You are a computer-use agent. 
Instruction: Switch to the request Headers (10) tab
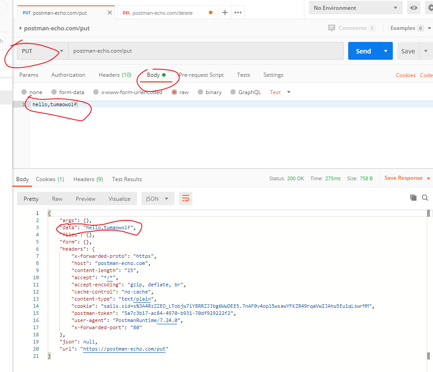115,75
